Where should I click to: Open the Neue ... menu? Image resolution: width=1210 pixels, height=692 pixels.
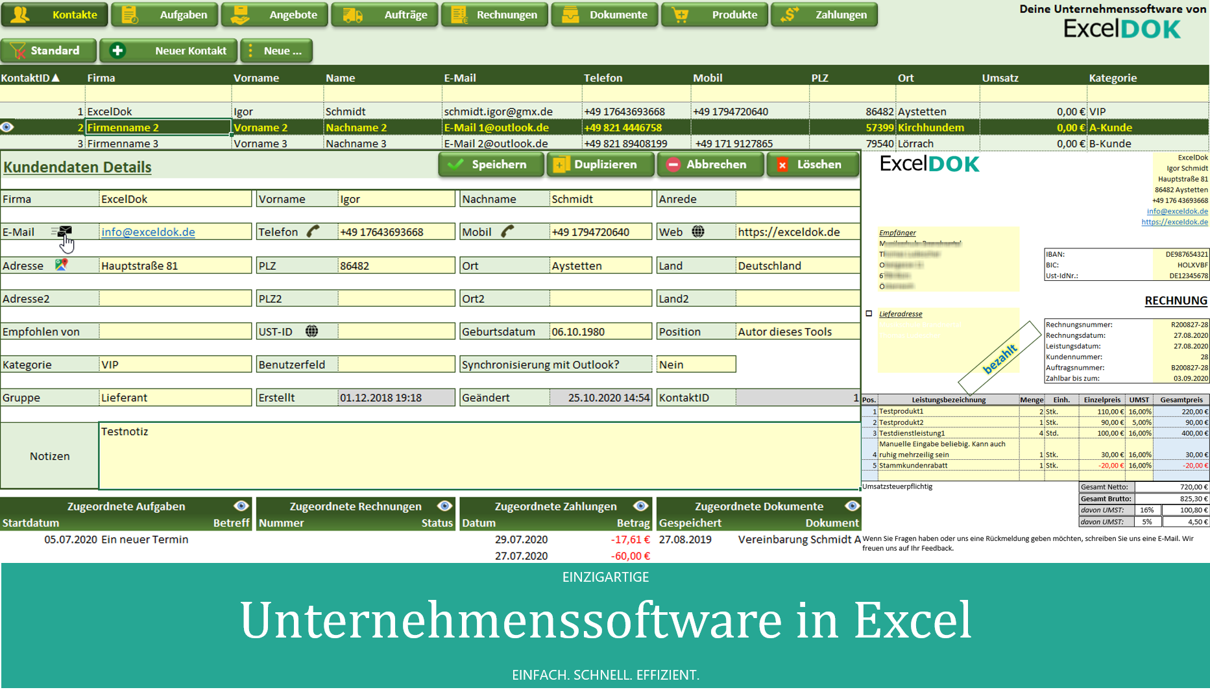tap(276, 51)
